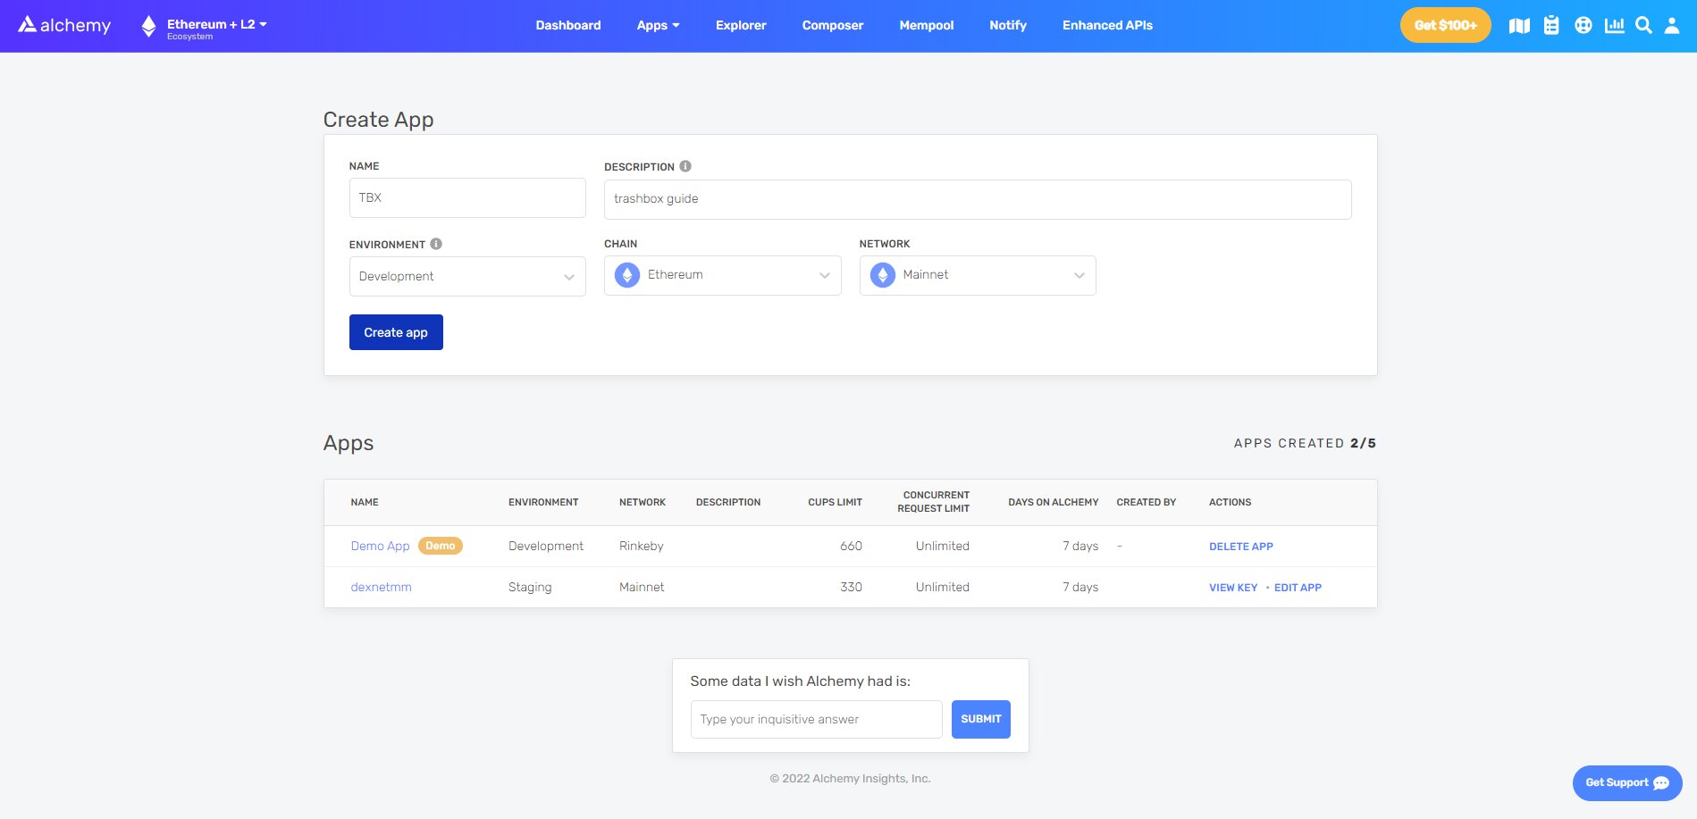Click the ENVIRONMENT column header
1697x819 pixels.
[x=543, y=502]
